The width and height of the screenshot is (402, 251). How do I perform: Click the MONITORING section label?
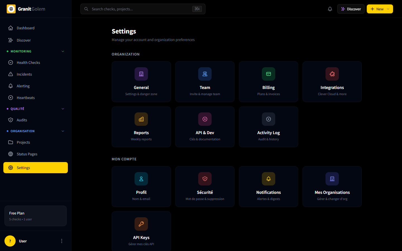tap(21, 51)
